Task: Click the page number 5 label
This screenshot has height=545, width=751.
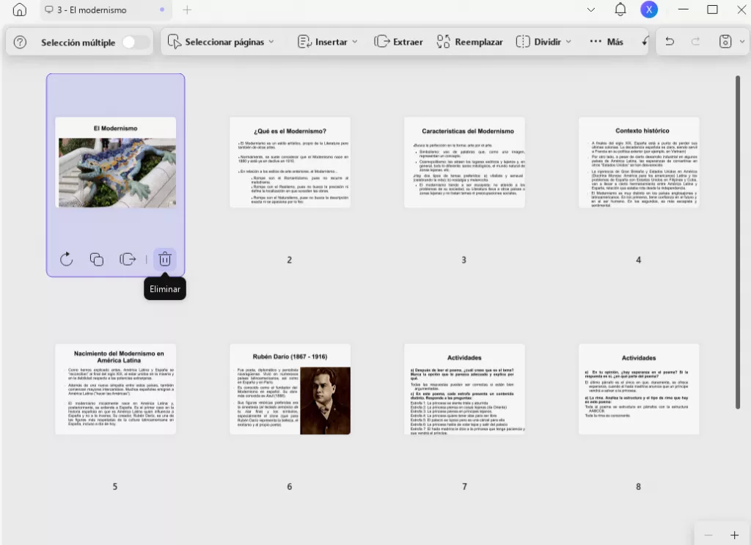Action: pos(115,486)
